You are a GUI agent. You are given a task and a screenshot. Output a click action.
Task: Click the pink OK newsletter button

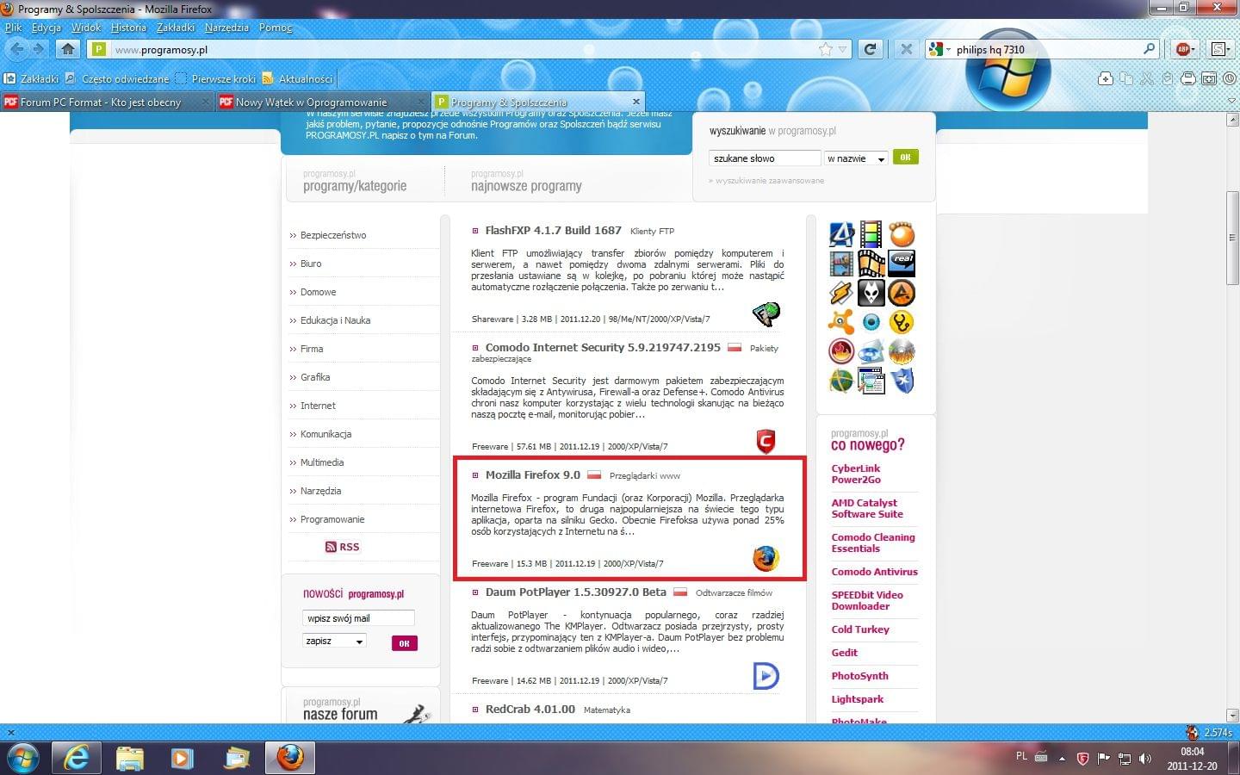click(404, 642)
